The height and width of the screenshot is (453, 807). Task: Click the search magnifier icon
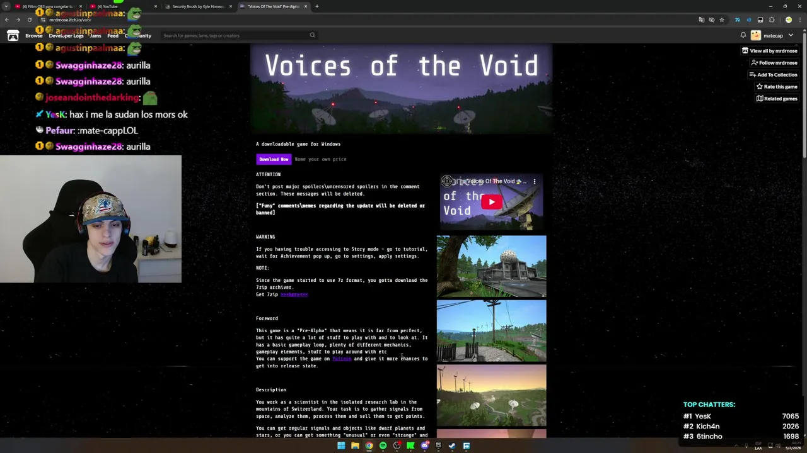pos(312,35)
